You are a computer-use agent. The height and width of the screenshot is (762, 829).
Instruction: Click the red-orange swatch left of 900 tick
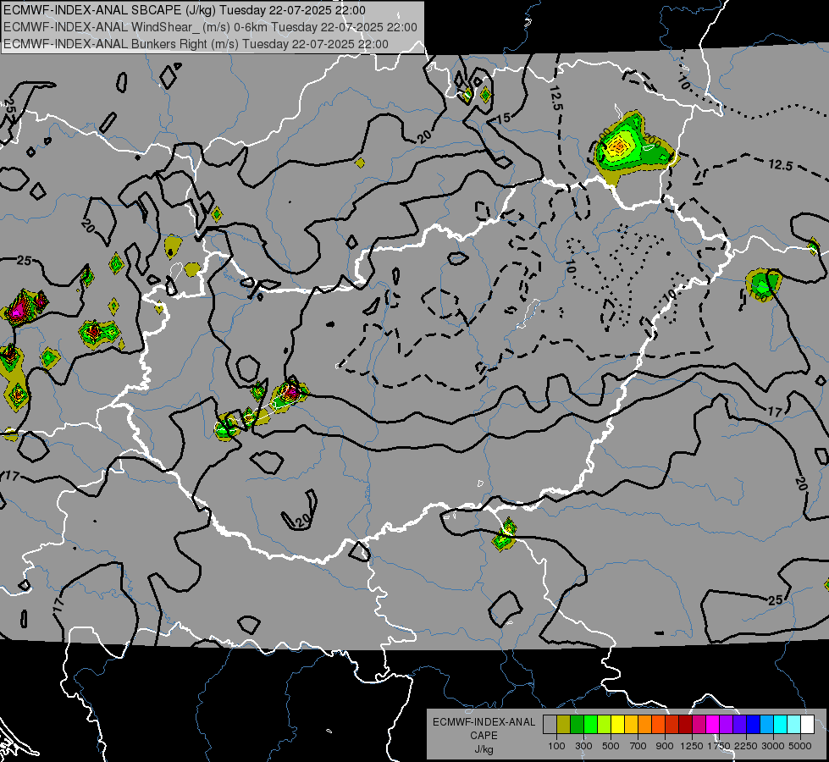[x=672, y=724]
